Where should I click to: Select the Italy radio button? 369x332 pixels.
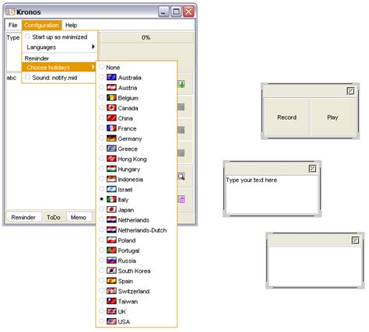click(x=101, y=199)
